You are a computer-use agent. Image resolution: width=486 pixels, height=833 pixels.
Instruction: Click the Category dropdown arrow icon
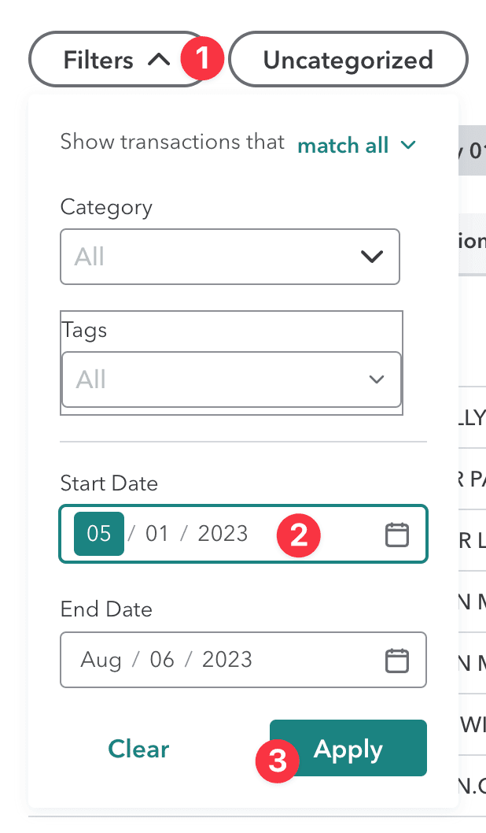(370, 257)
